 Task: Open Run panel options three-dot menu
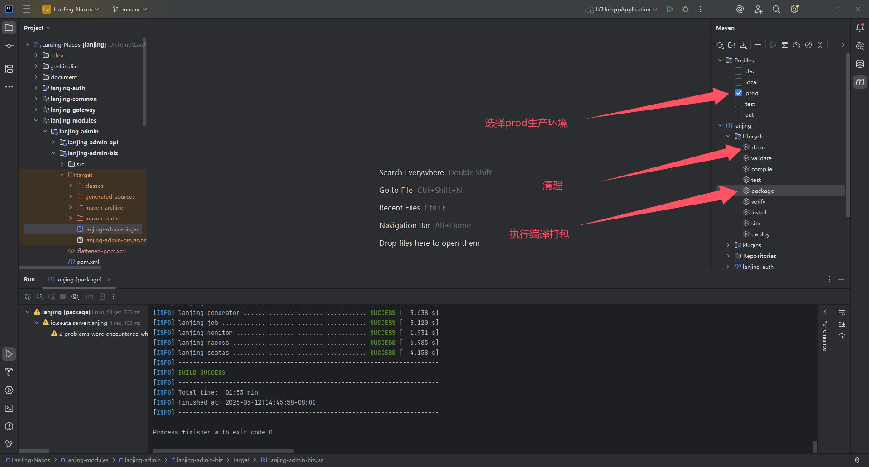coord(829,279)
